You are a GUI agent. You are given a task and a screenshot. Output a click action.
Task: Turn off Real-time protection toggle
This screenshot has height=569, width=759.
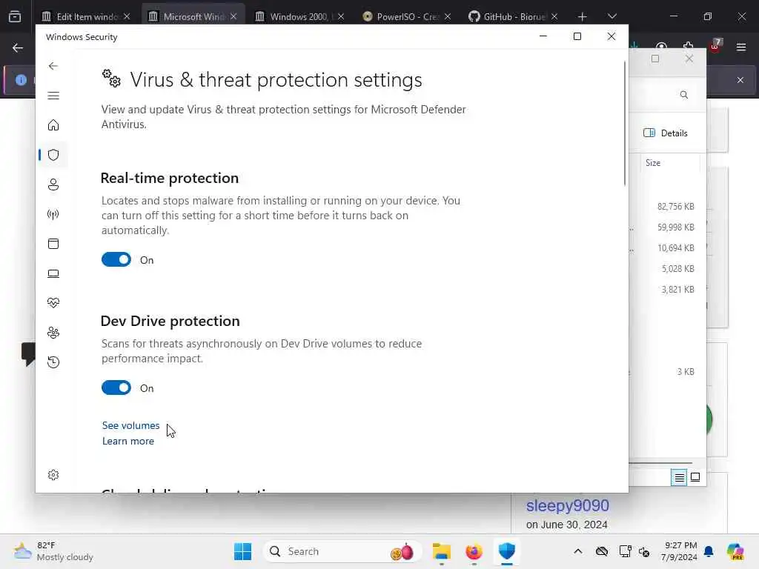116,259
